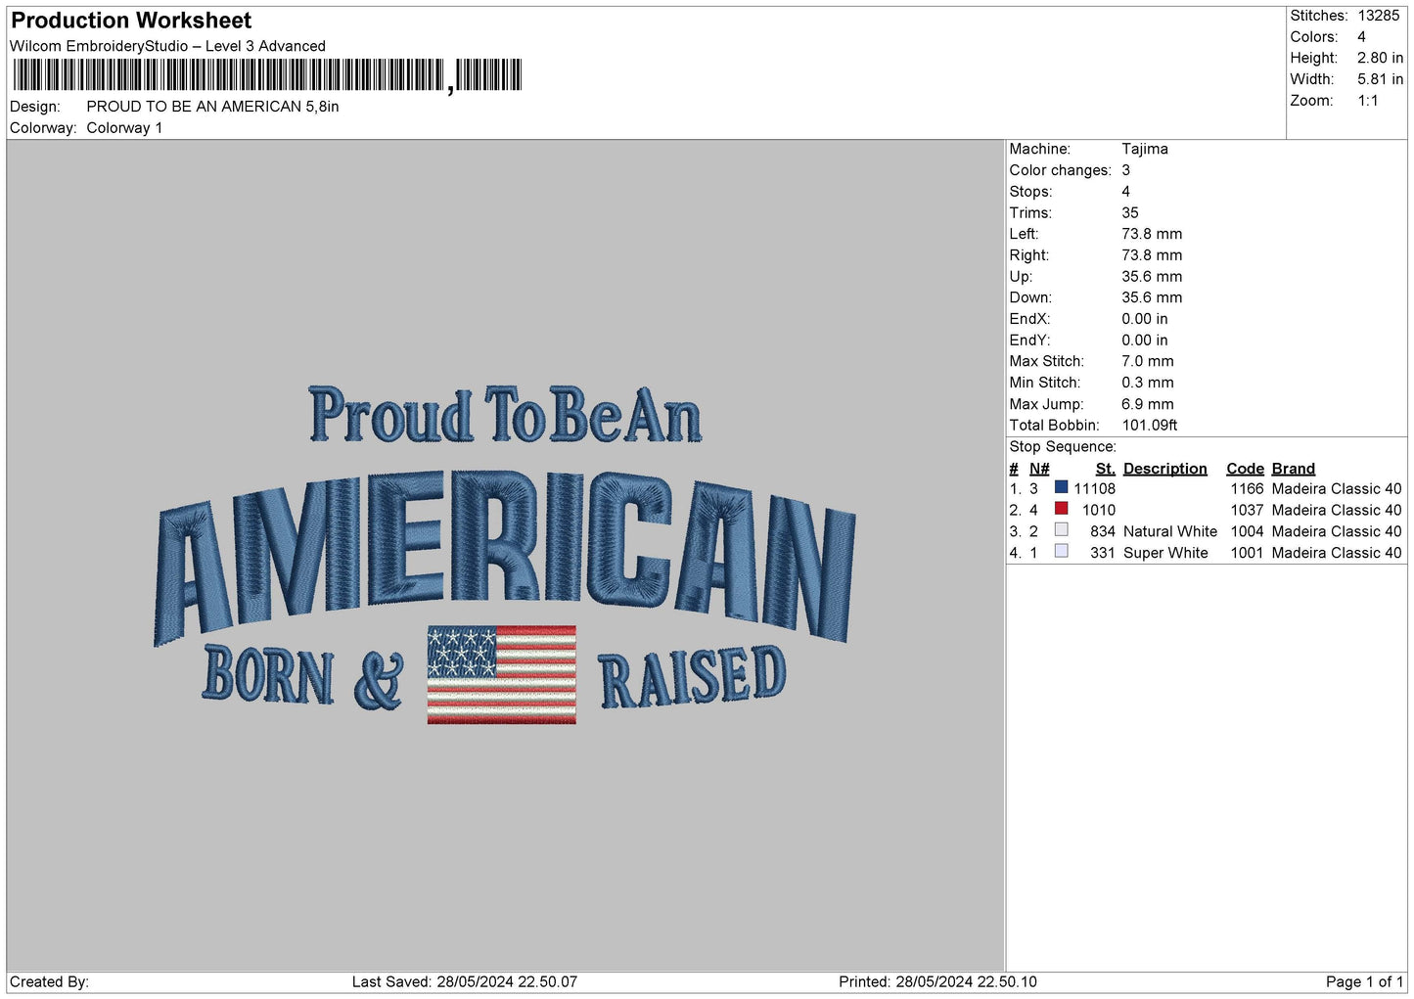Click the embroidered flag in the design preview

[501, 675]
